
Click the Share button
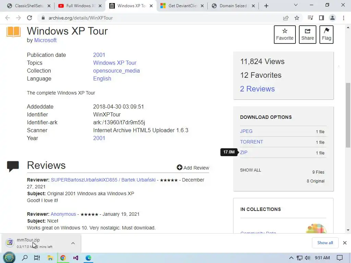[x=307, y=35]
